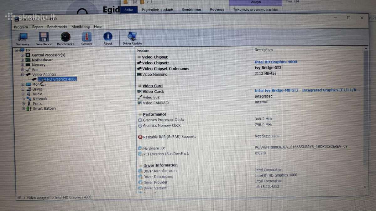The width and height of the screenshot is (376, 211).
Task: Open the Summary toolbar icon
Action: click(23, 37)
